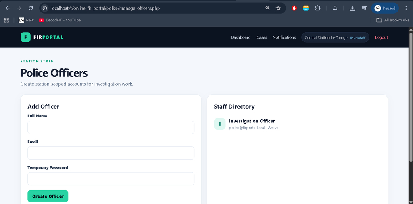Open the Downloads tray
413x204 pixels.
coord(353,8)
